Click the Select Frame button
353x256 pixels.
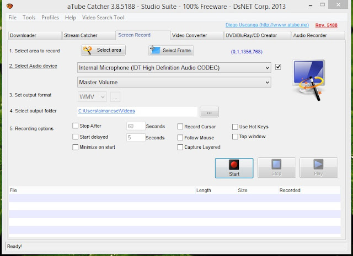[171, 50]
